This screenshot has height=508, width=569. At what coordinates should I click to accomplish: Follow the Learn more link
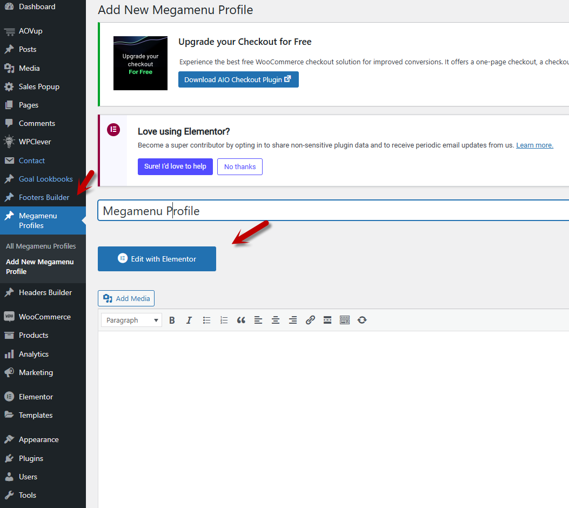pyautogui.click(x=534, y=145)
